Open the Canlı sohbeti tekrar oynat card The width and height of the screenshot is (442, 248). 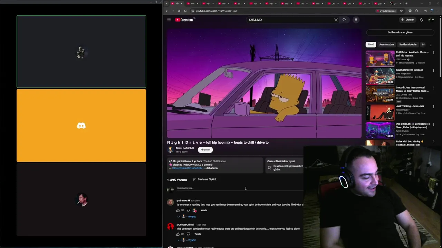point(284,166)
